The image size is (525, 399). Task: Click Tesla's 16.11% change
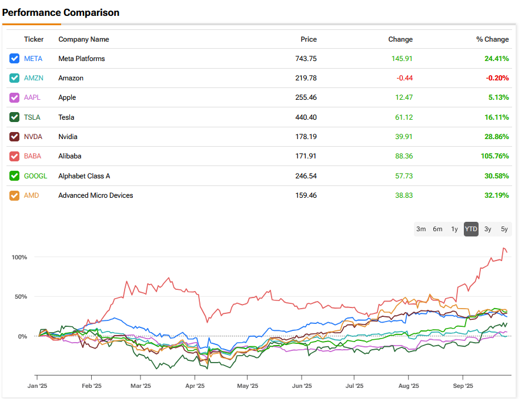tap(497, 117)
